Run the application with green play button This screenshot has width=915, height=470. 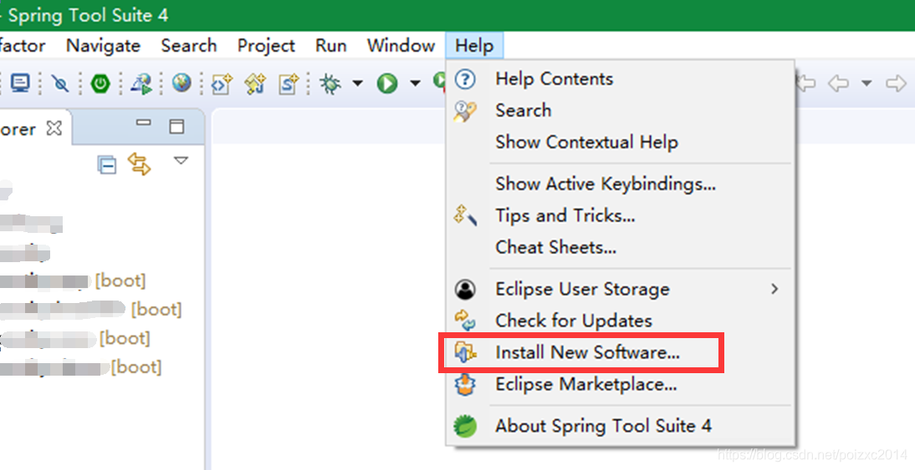(387, 83)
